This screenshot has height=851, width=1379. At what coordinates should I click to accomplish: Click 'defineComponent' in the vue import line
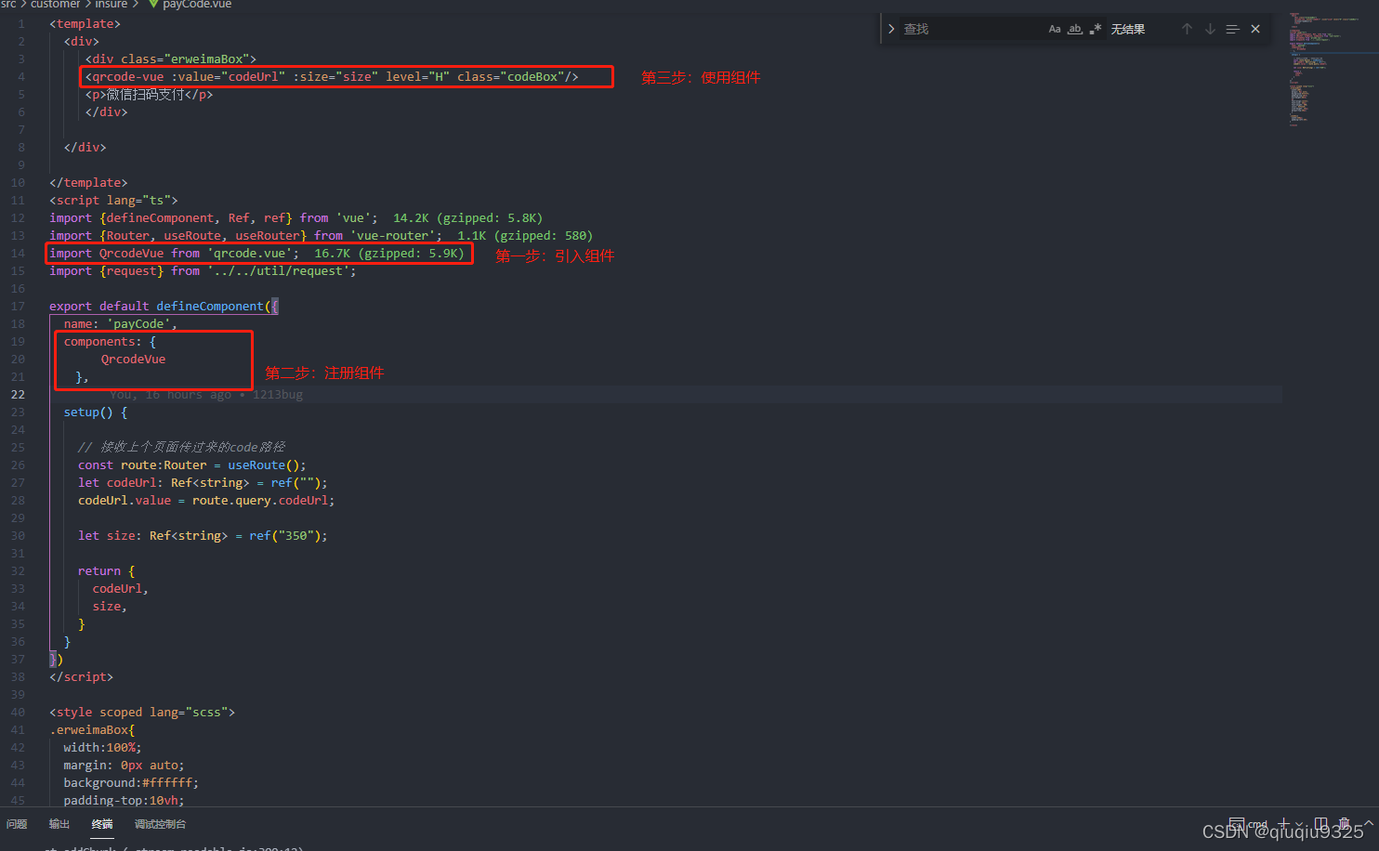tap(160, 217)
